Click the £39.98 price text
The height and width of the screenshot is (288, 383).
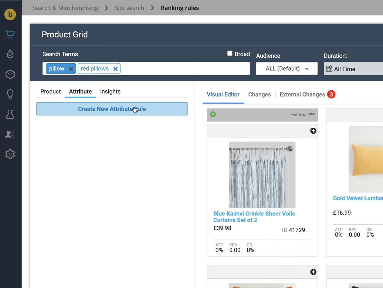coord(222,228)
